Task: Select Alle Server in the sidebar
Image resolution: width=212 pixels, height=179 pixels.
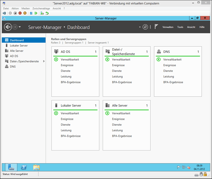Action: click(x=24, y=51)
